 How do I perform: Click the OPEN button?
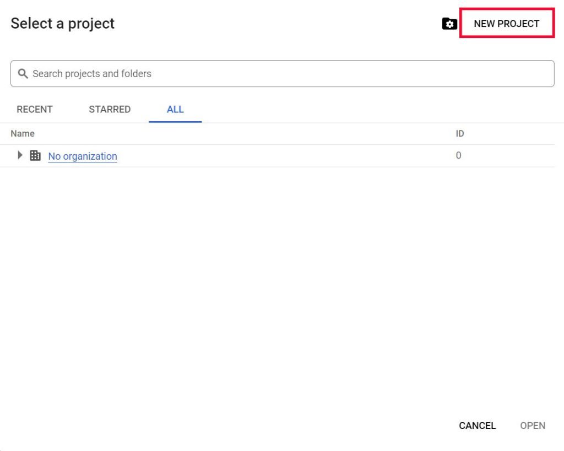532,425
